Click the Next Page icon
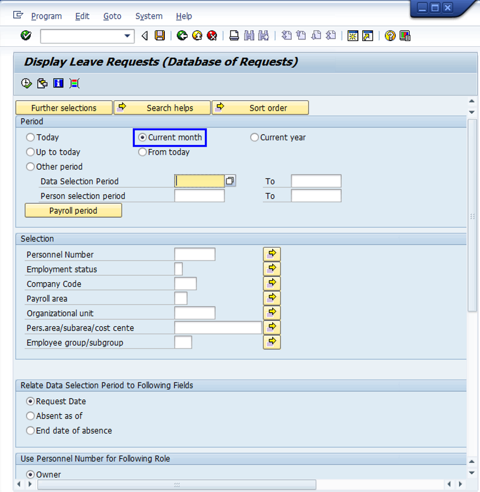Image resolution: width=480 pixels, height=492 pixels. coord(316,35)
